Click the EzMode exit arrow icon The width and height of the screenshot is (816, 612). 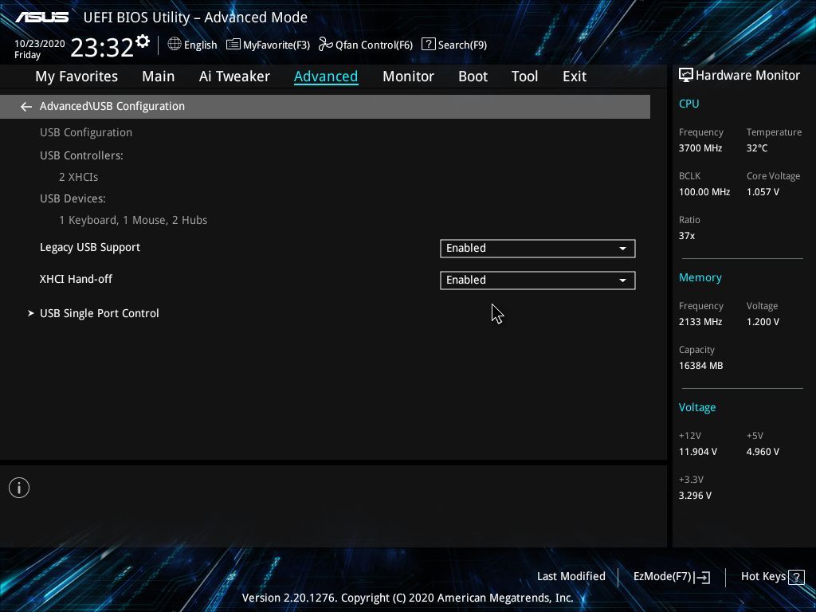click(703, 577)
